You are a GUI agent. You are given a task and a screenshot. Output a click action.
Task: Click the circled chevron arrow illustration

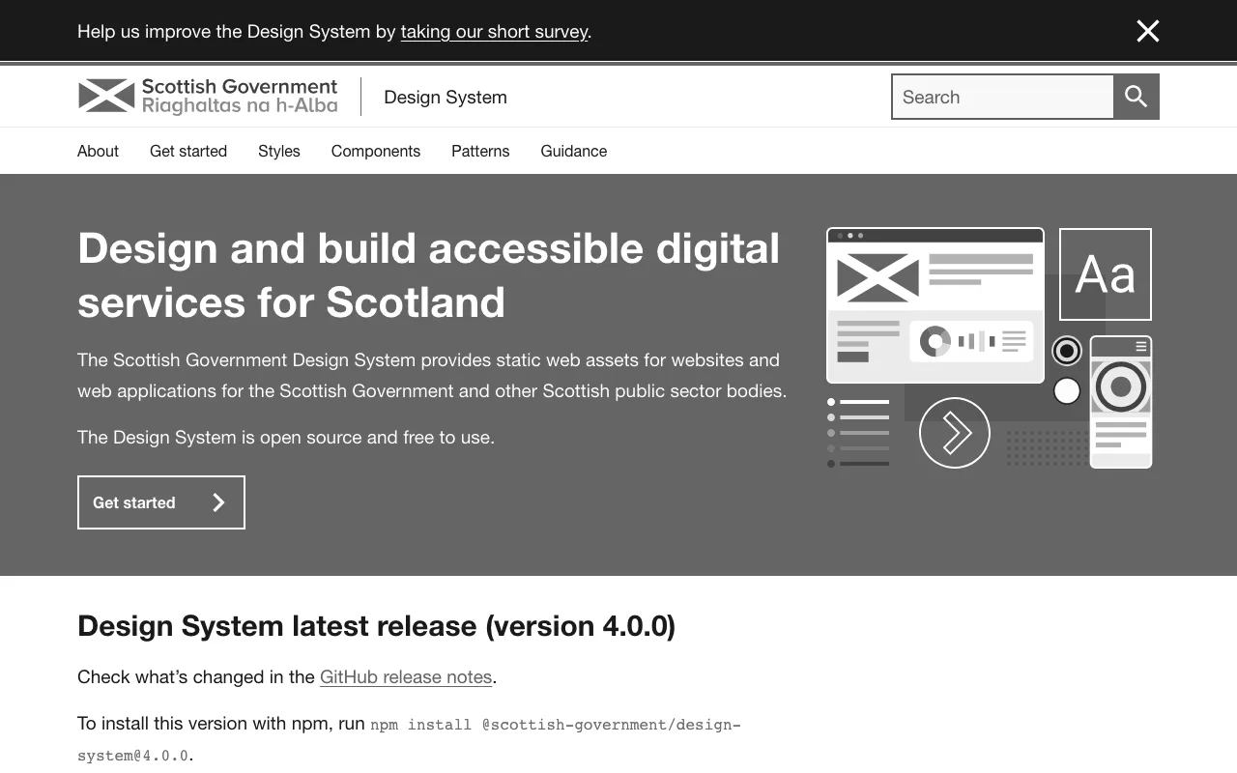tap(955, 433)
